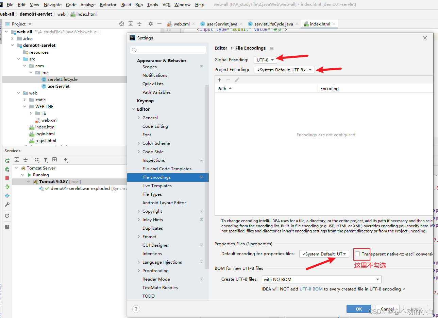Hide the Project panel with minus icon
The width and height of the screenshot is (438, 318).
tap(159, 24)
